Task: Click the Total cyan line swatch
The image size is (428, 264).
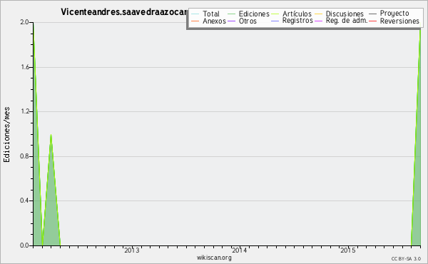Action: (195, 14)
